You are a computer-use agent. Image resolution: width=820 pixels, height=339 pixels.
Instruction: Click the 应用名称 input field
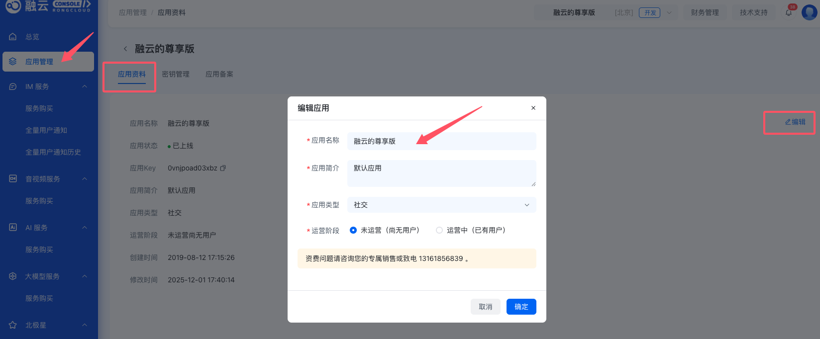[x=442, y=141]
